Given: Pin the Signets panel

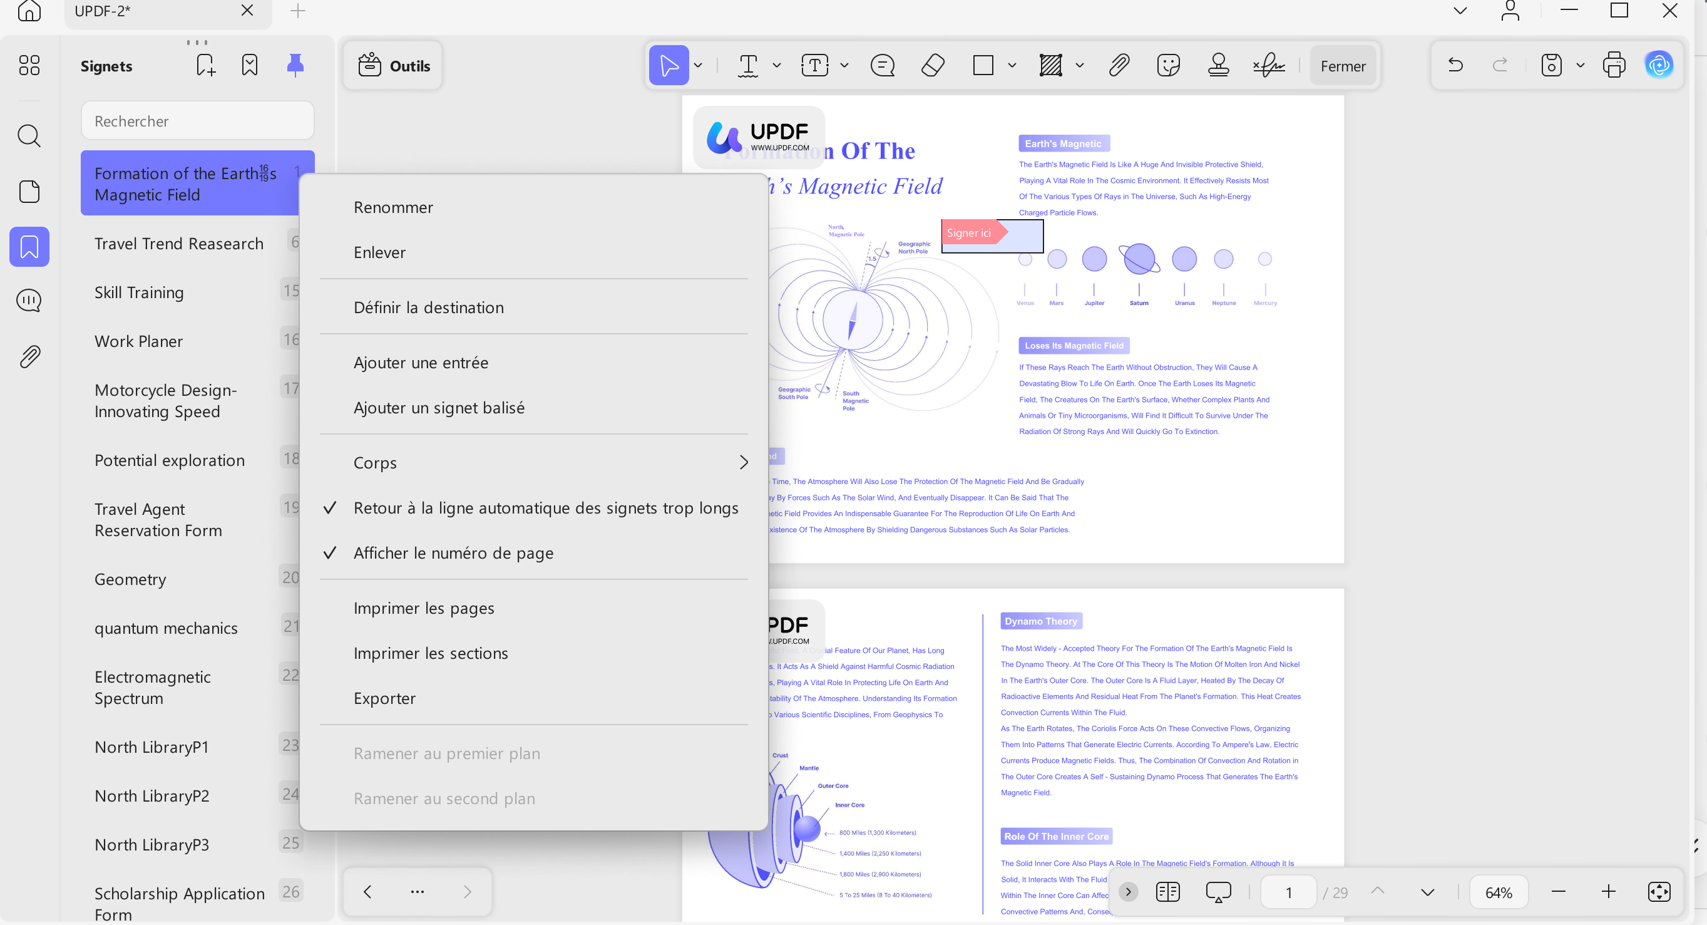Looking at the screenshot, I should point(295,65).
